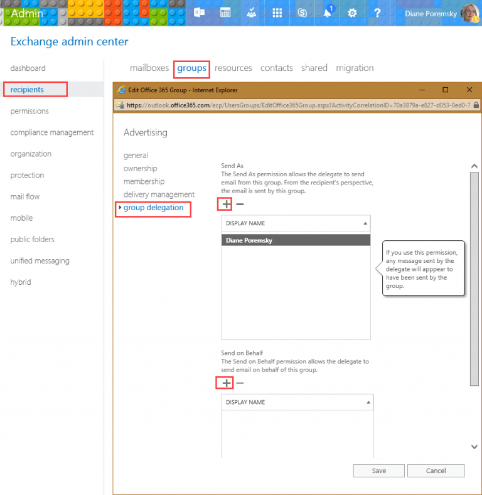482x495 pixels.
Task: Click the People icon in header
Action: 251,13
